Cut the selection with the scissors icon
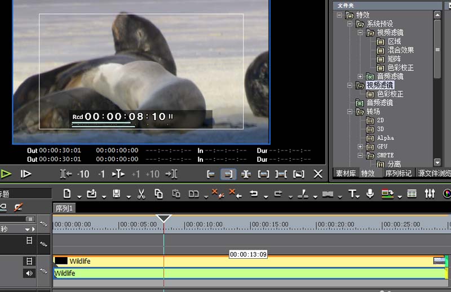Screen dimensions: 451x292 [x=142, y=194]
